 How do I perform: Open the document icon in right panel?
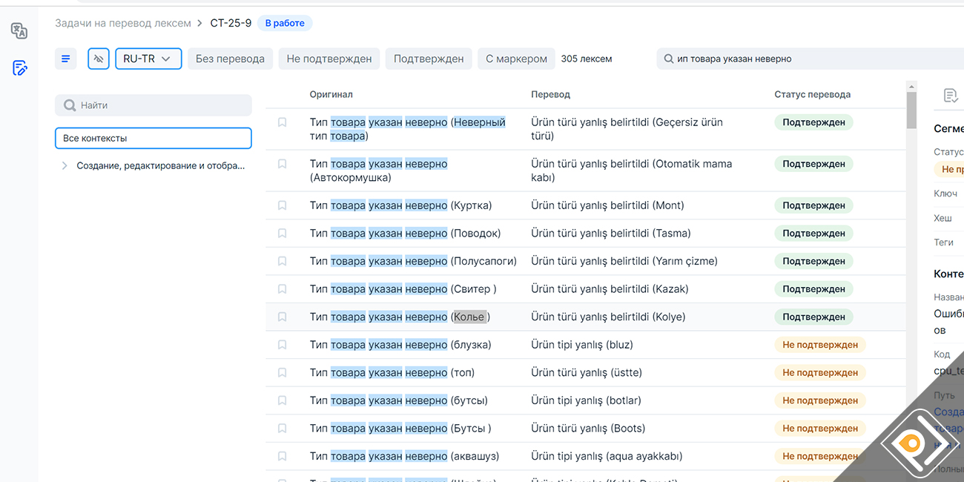point(950,95)
